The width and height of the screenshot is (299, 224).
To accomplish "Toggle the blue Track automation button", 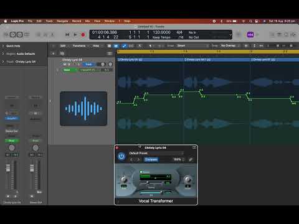I will tap(88, 64).
